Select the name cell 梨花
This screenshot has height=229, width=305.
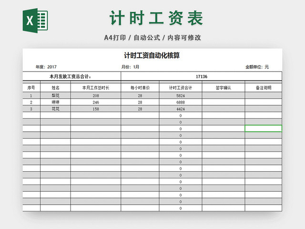coord(55,95)
